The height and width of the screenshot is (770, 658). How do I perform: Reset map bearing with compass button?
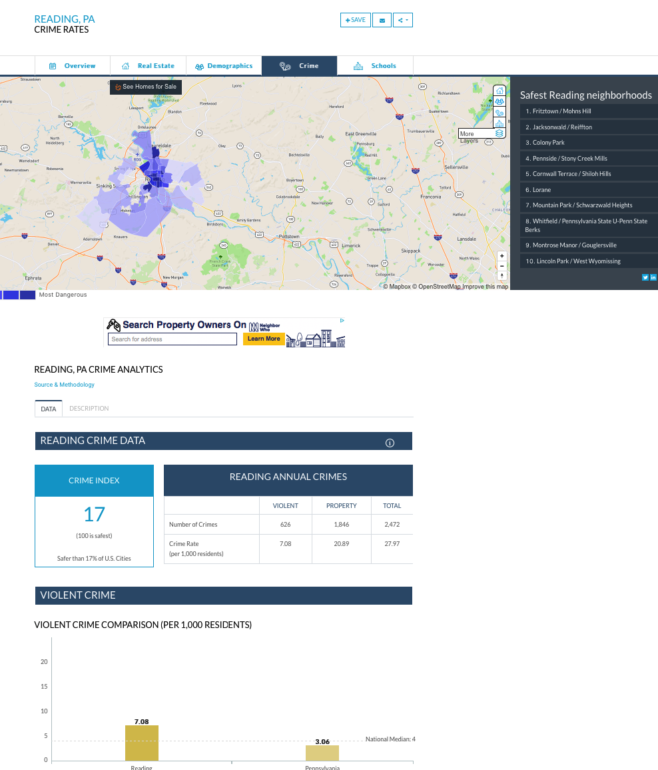click(502, 275)
